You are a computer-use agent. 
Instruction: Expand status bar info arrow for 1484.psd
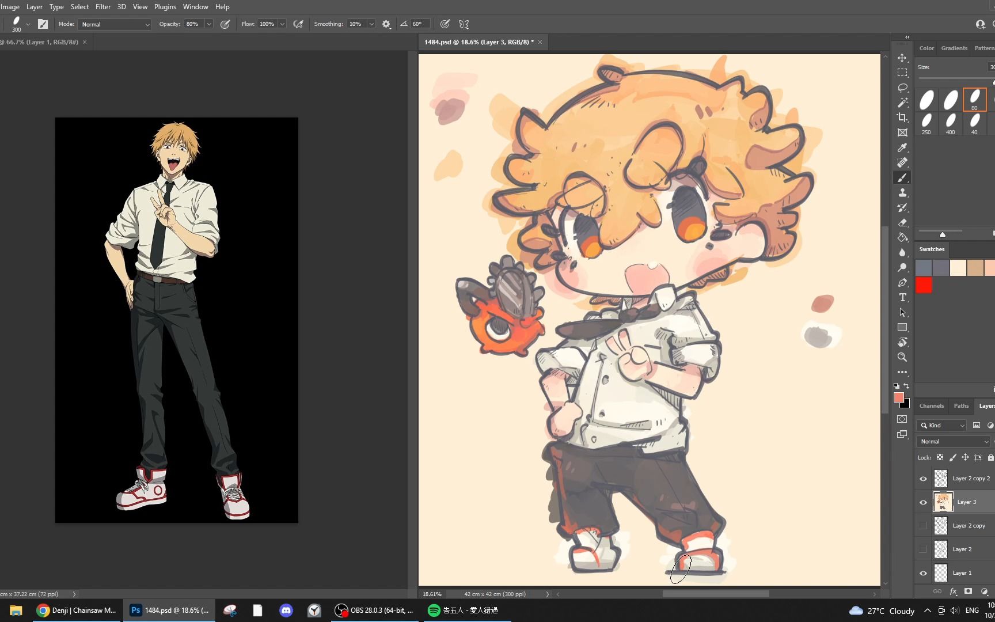(x=547, y=594)
